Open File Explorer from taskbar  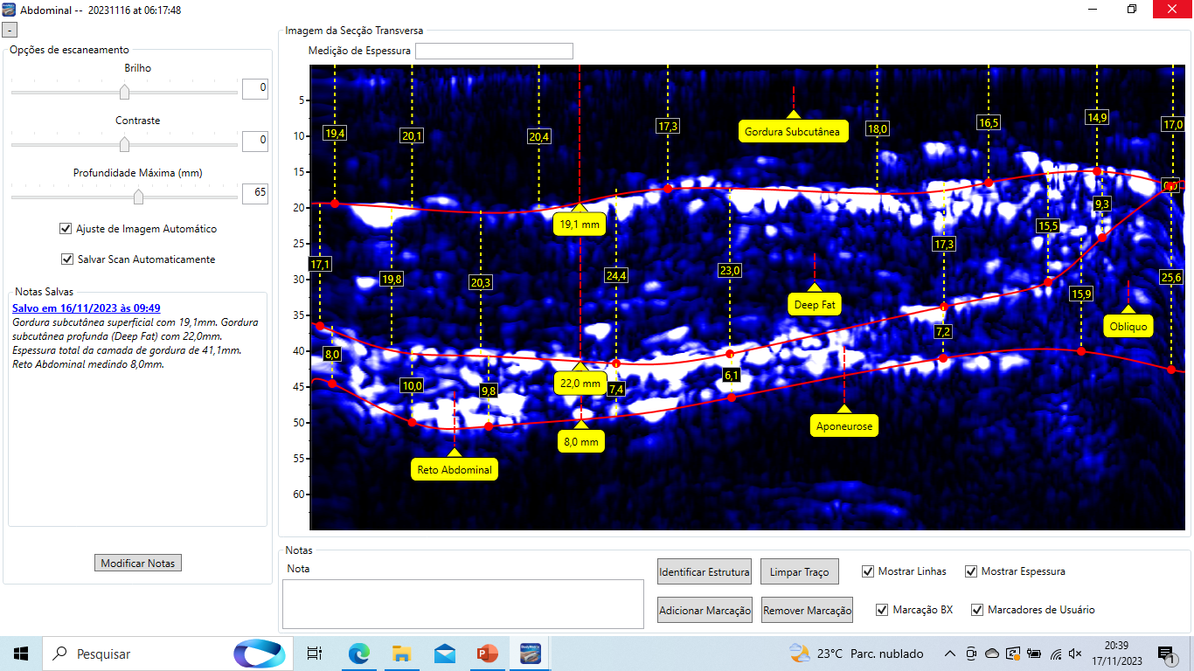click(401, 654)
